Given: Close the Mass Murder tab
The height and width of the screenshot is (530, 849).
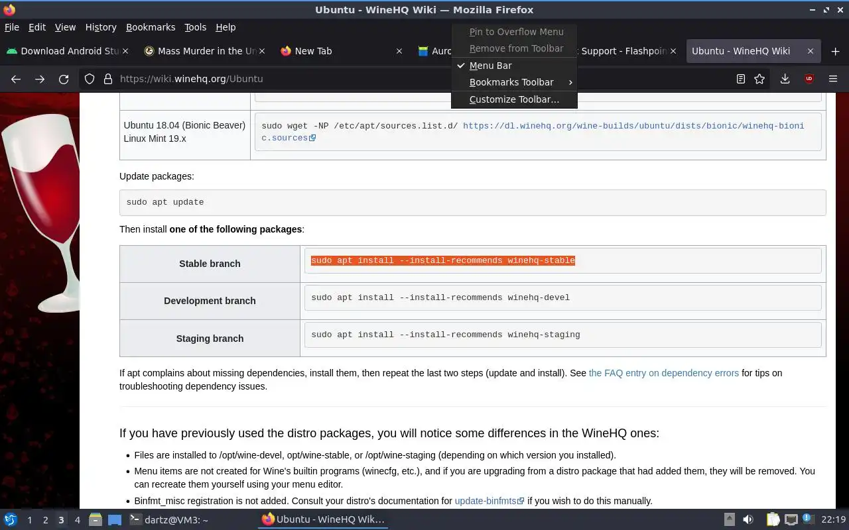Looking at the screenshot, I should tap(263, 51).
